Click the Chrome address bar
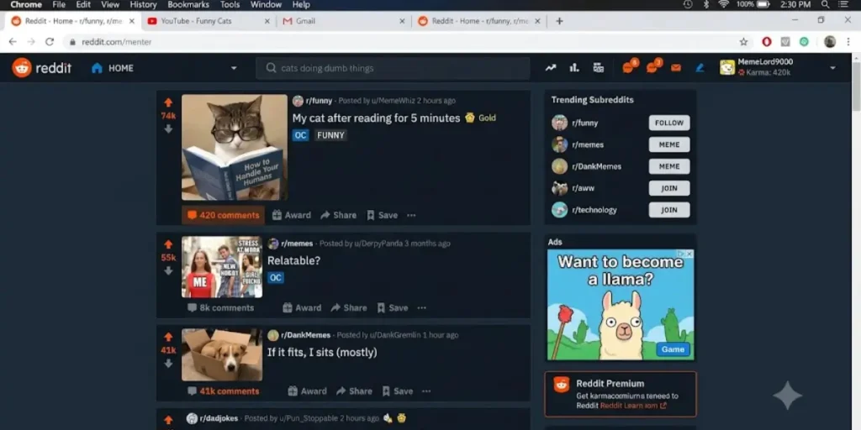861x430 pixels. coord(401,42)
